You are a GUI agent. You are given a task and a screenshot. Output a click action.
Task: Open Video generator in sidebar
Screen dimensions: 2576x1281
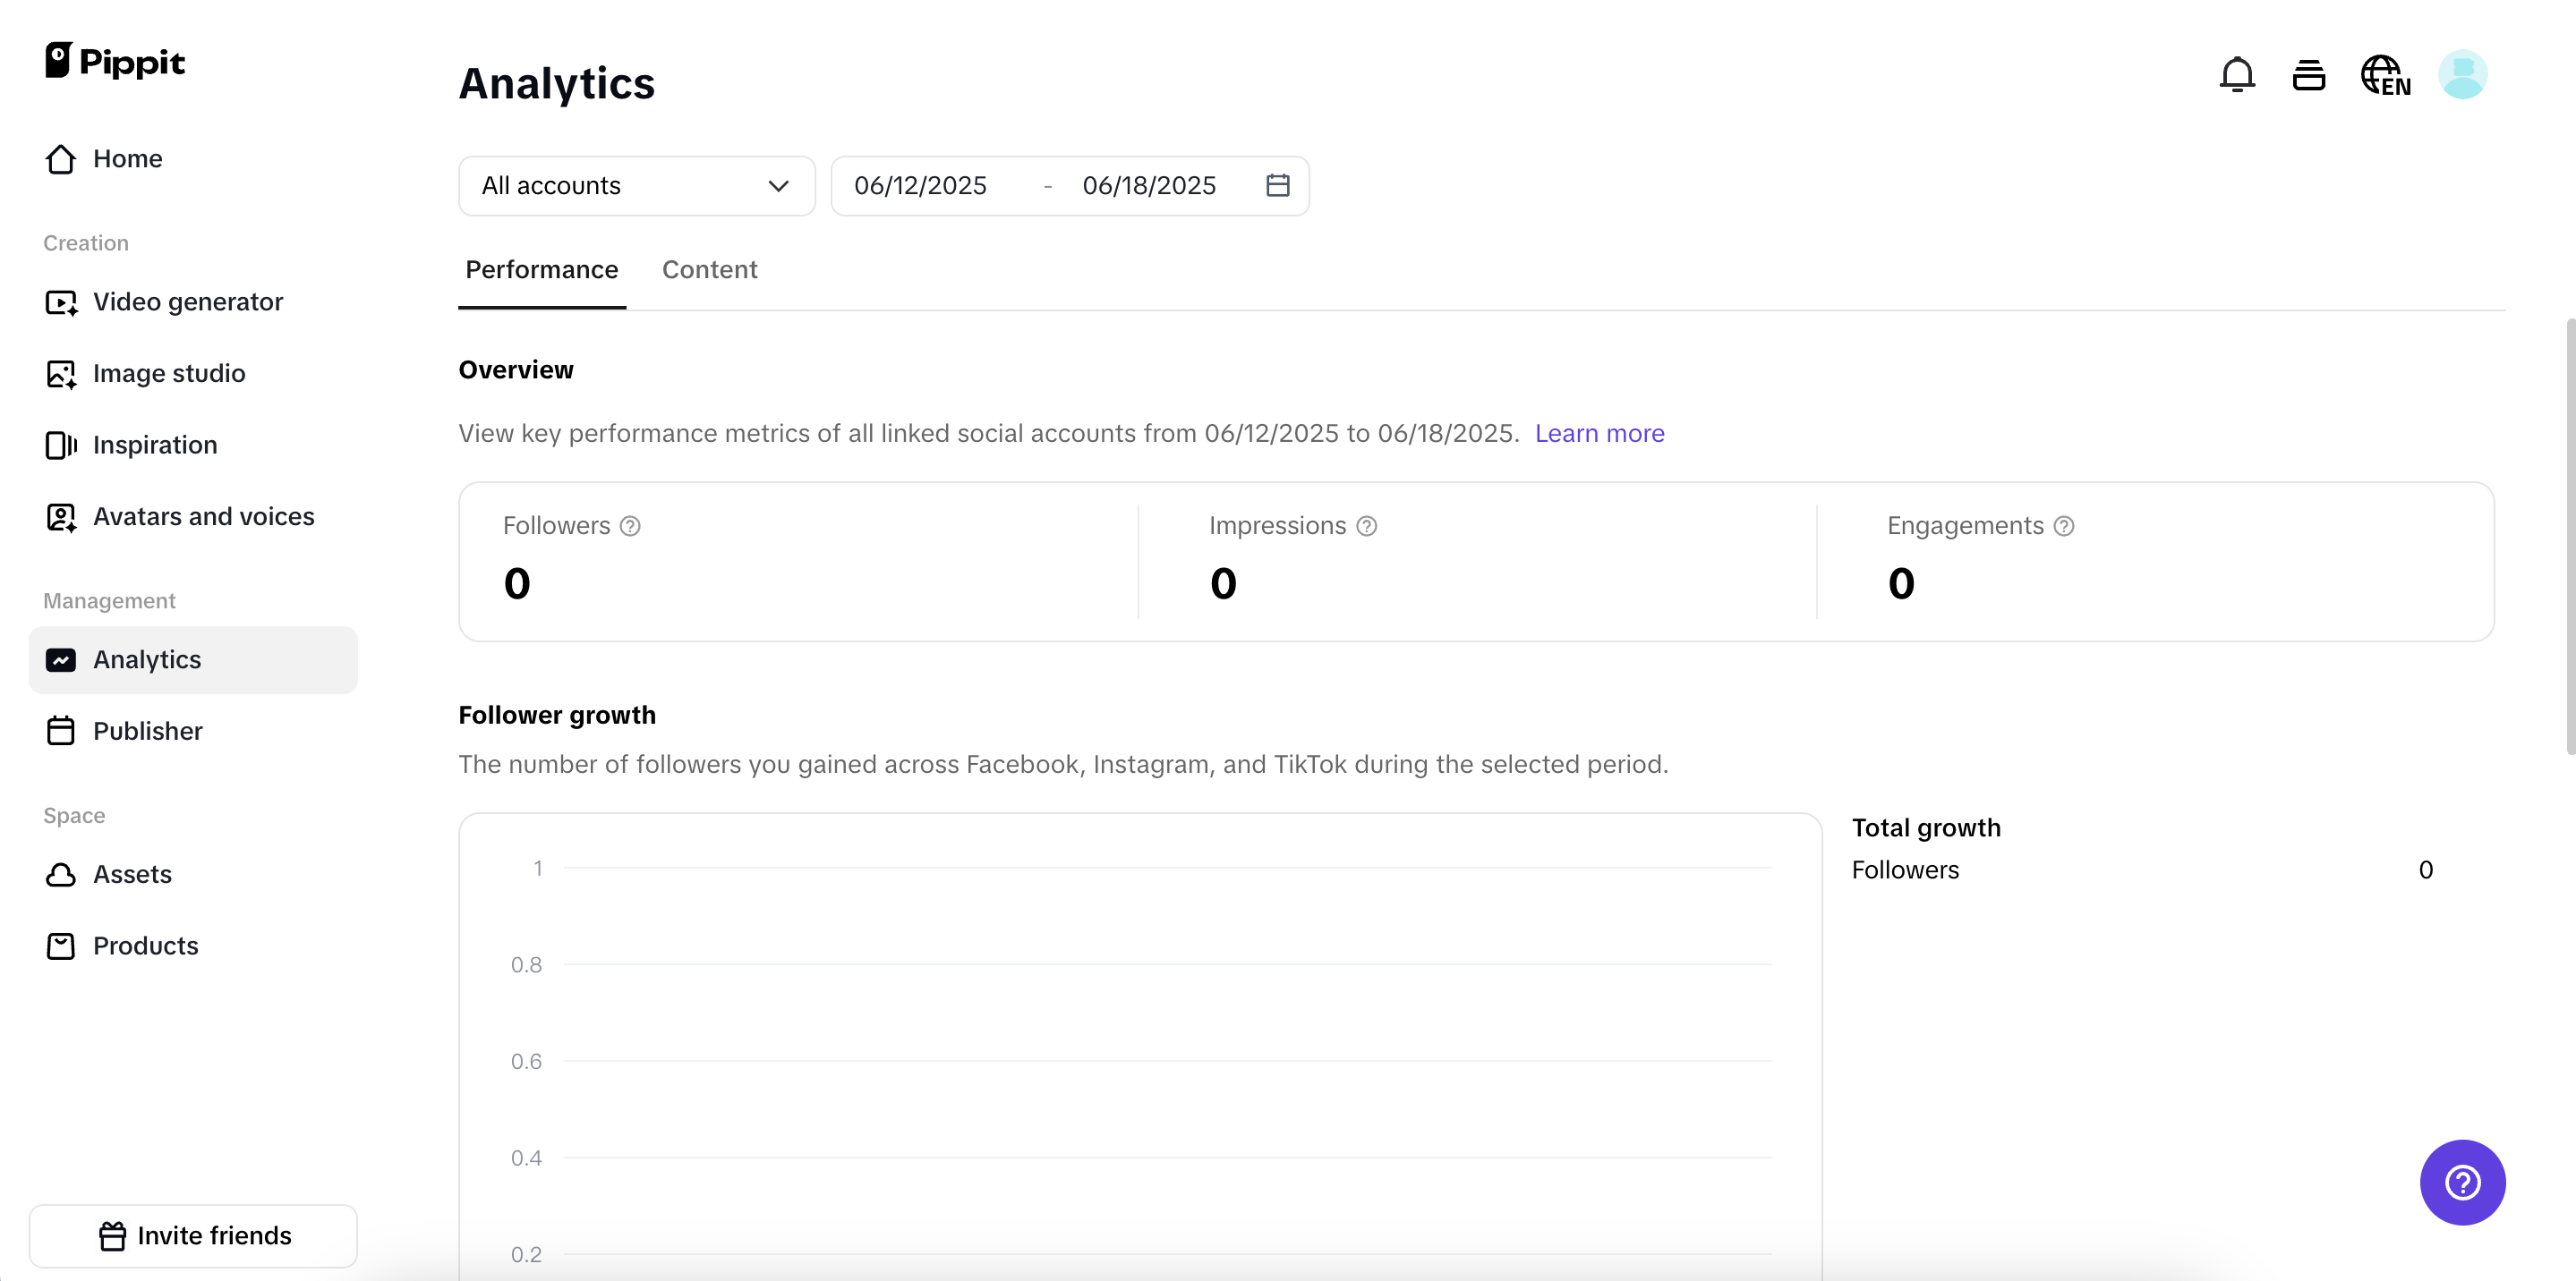187,301
